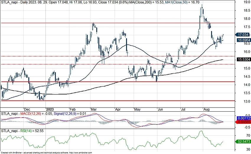Click the 'Close 17.034 (0.6%)' header value

113,2
